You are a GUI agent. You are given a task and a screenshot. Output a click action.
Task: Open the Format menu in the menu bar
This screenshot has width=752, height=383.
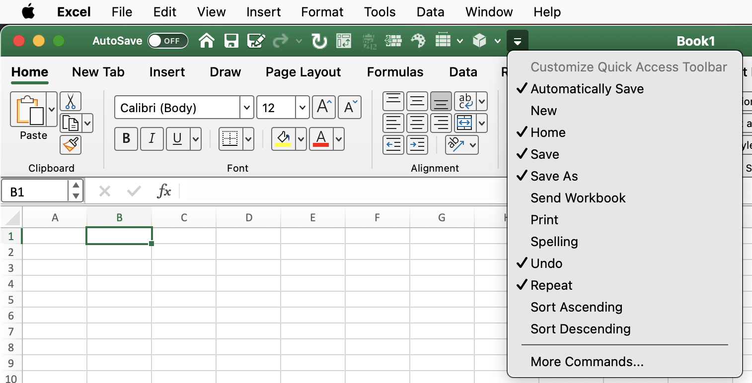click(x=322, y=12)
